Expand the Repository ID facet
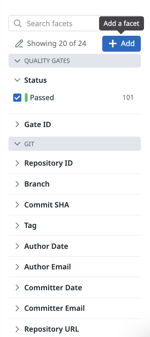 (x=75, y=163)
